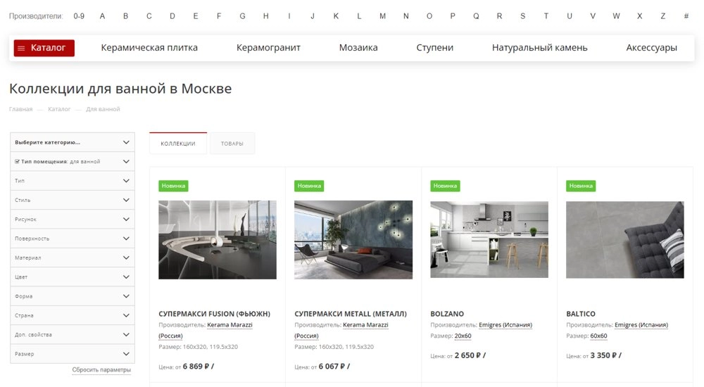Open СУПЕРМАКСИ FUSION (ФЬЮЖН) title
Viewport: 704px width, 387px height.
(x=215, y=314)
